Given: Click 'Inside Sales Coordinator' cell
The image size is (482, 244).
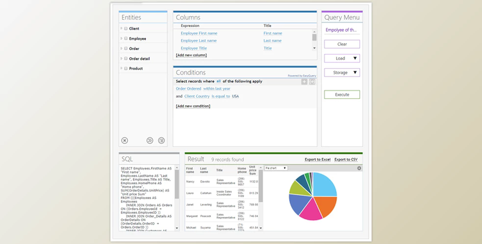Looking at the screenshot, I should point(224,193).
